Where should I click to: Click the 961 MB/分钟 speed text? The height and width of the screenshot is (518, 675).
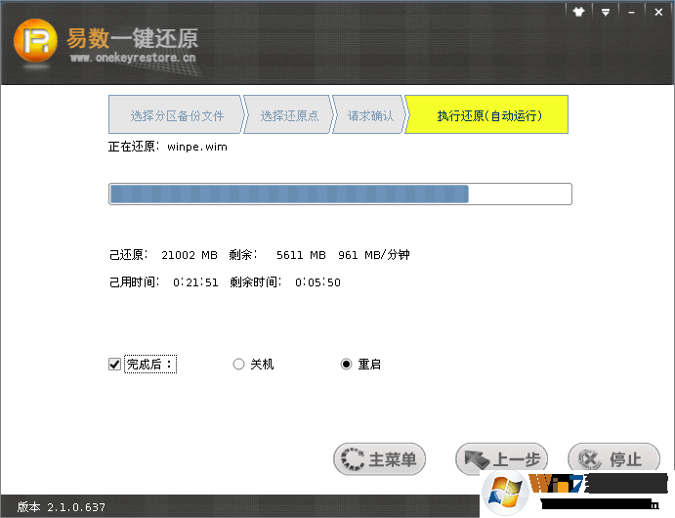click(x=374, y=255)
